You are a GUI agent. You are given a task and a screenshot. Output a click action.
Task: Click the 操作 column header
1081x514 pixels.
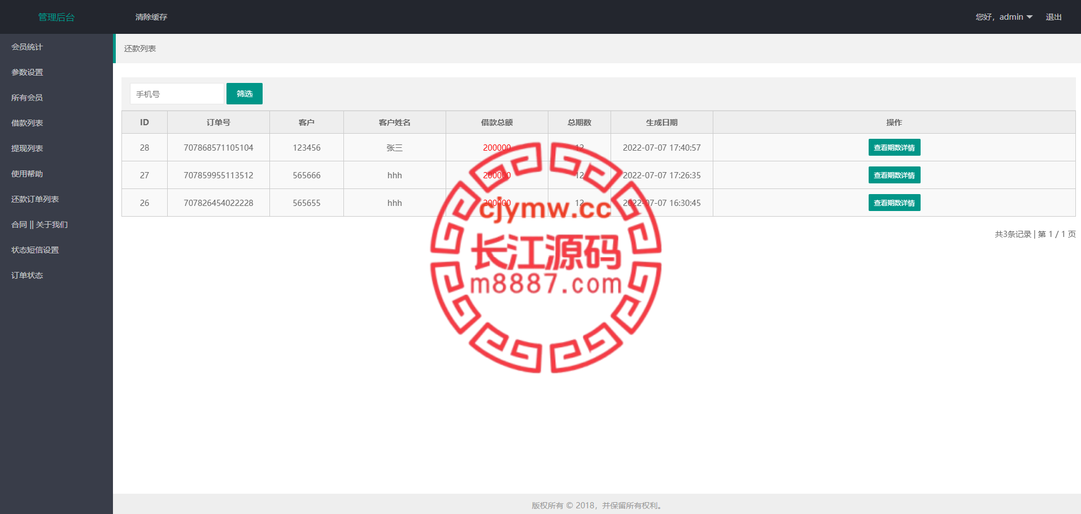(894, 122)
